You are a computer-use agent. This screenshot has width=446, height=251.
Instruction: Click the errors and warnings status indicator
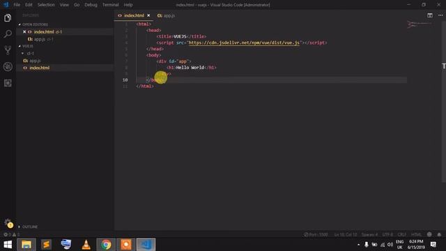[x=11, y=234]
